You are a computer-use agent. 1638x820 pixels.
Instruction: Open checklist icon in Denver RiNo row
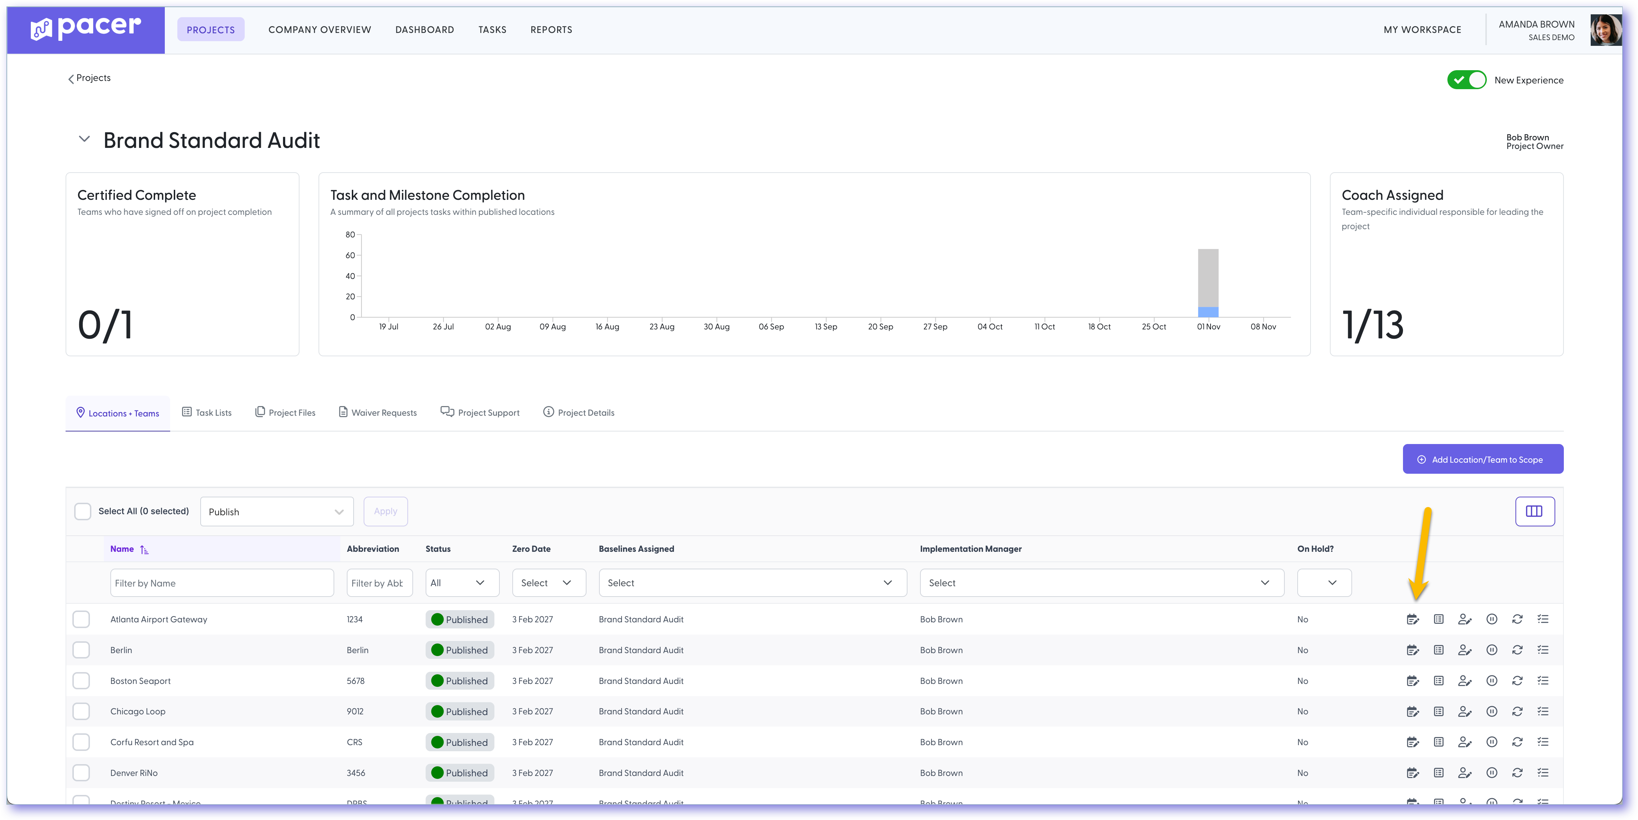[x=1543, y=773]
